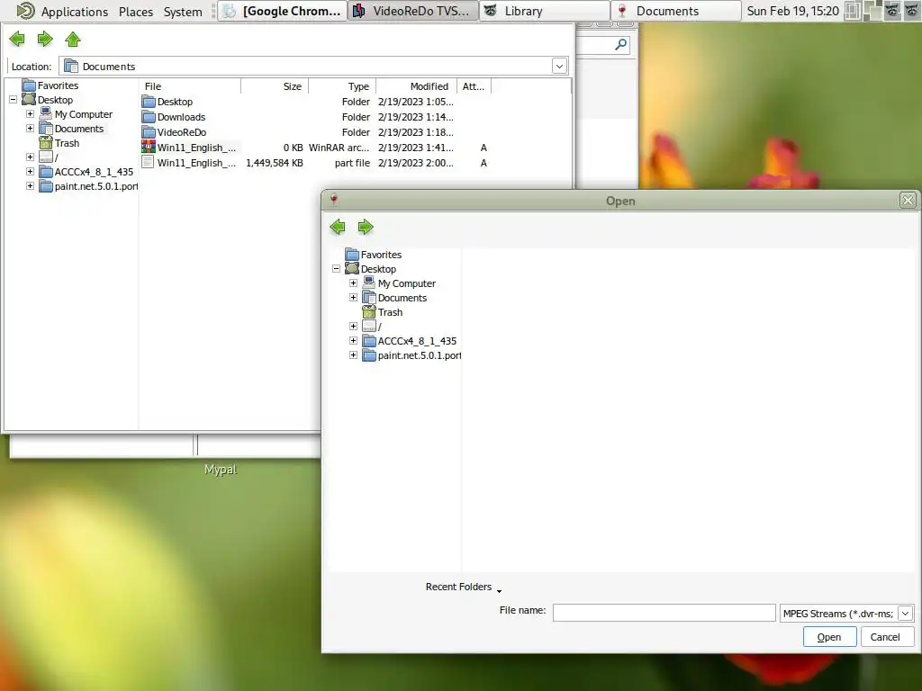Viewport: 922px width, 691px height.
Task: Go up one folder level in Documents window
Action: [x=73, y=40]
